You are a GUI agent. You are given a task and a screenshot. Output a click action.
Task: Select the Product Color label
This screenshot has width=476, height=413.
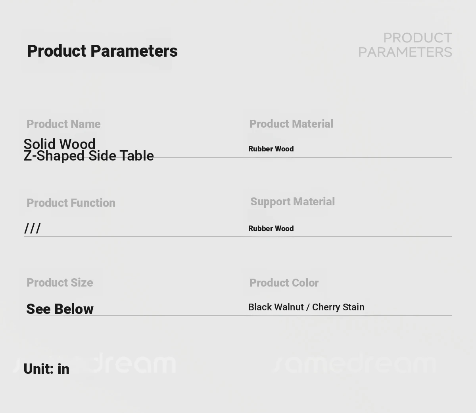pos(284,283)
